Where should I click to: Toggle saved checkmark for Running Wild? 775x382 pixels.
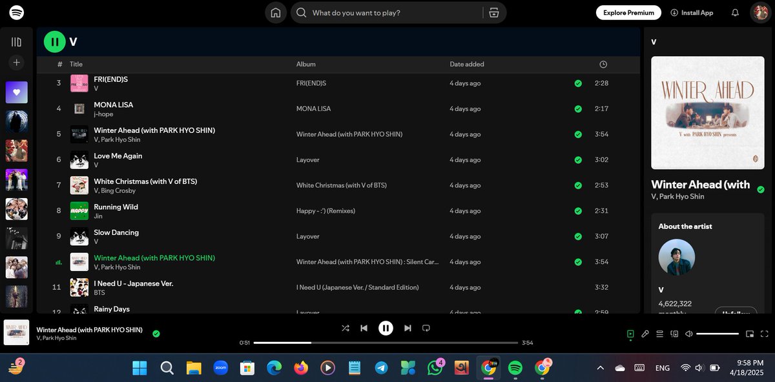tap(578, 211)
